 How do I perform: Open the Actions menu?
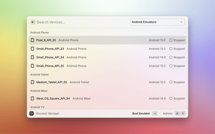click(168, 114)
